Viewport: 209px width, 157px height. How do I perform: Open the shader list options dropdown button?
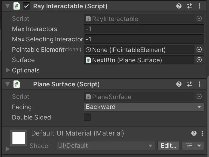click(x=193, y=146)
